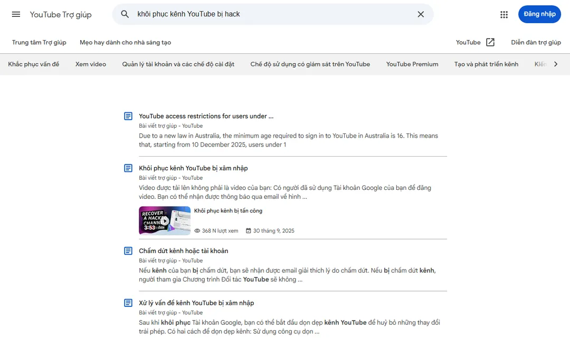
Task: Open the YouTube external link
Action: pos(468,43)
